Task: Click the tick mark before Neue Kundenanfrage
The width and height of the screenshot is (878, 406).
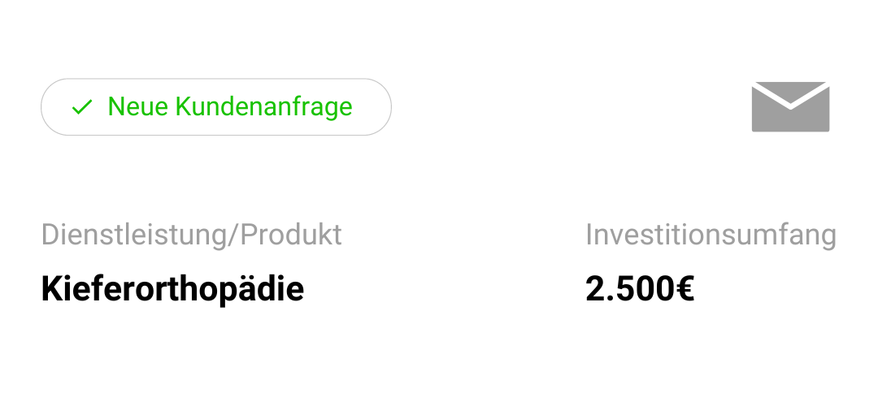Action: point(82,107)
